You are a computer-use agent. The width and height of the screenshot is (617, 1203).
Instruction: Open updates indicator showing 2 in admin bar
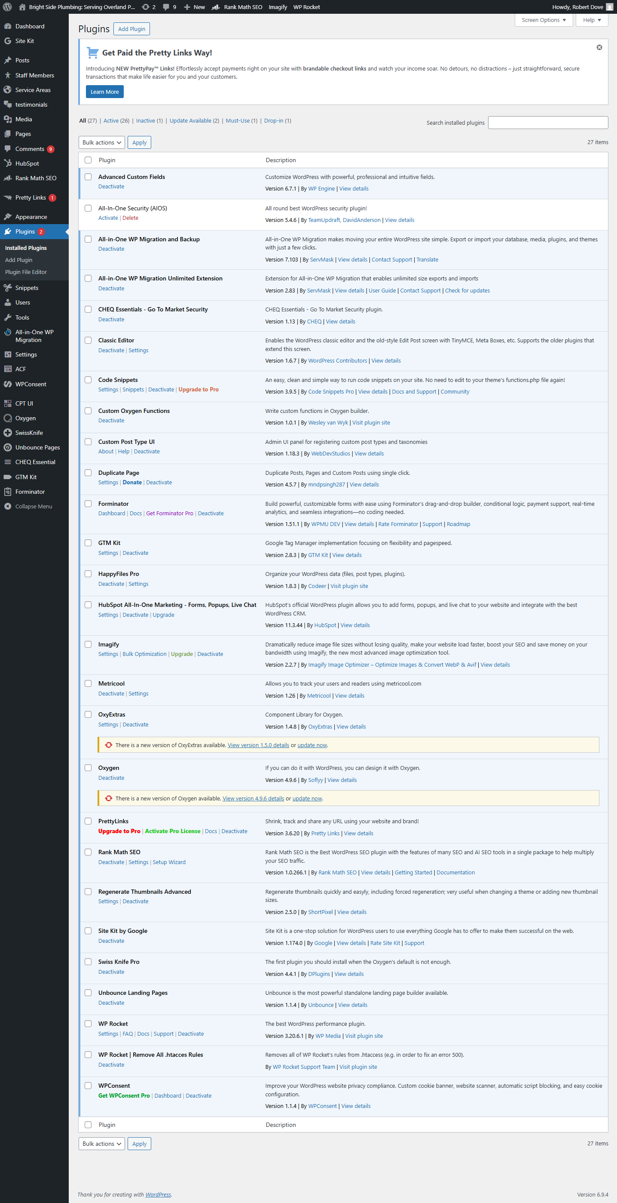click(x=148, y=7)
